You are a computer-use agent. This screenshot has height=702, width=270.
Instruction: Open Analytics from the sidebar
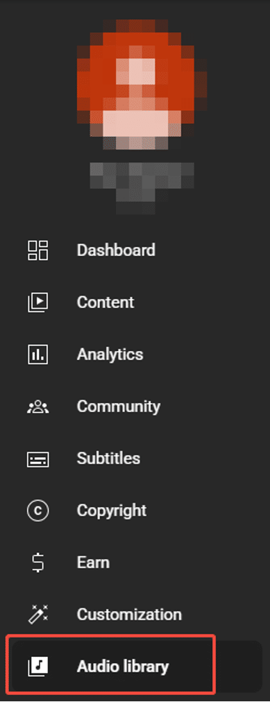110,354
